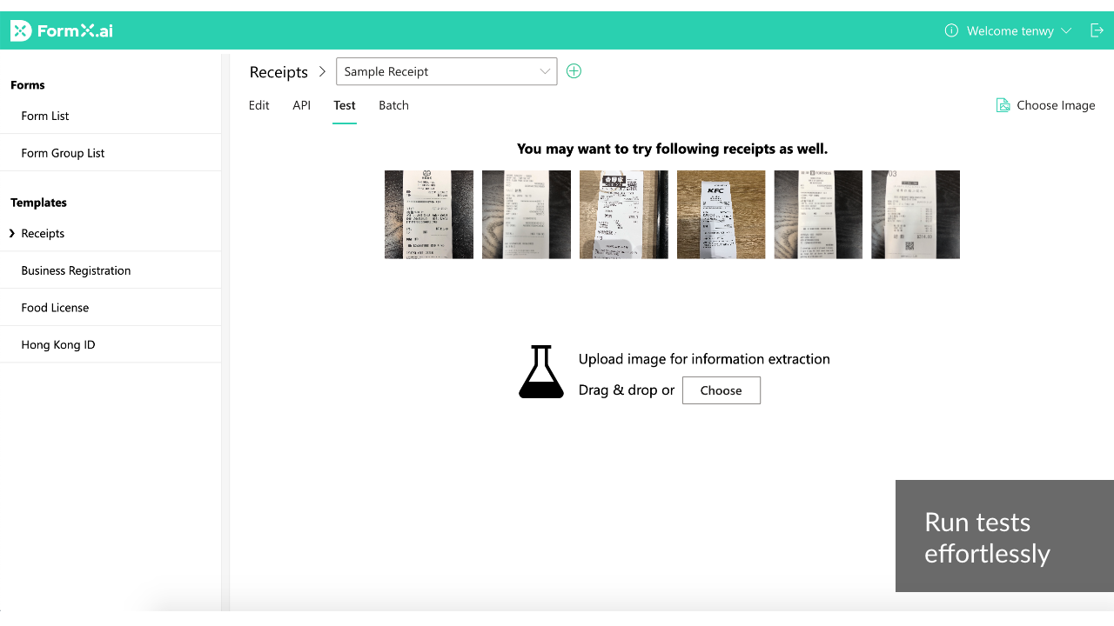Open the API tab
The height and width of the screenshot is (626, 1114).
click(x=301, y=105)
